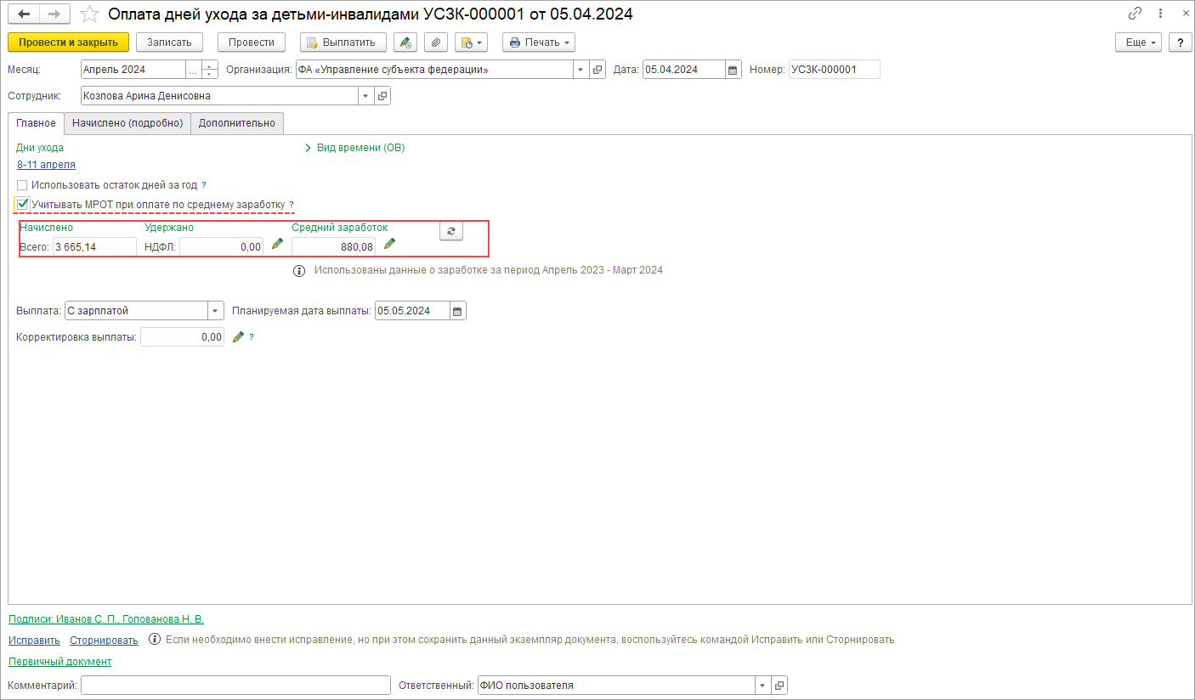
Task: Edit Корректировка выплаты with pencil icon
Action: pyautogui.click(x=238, y=337)
